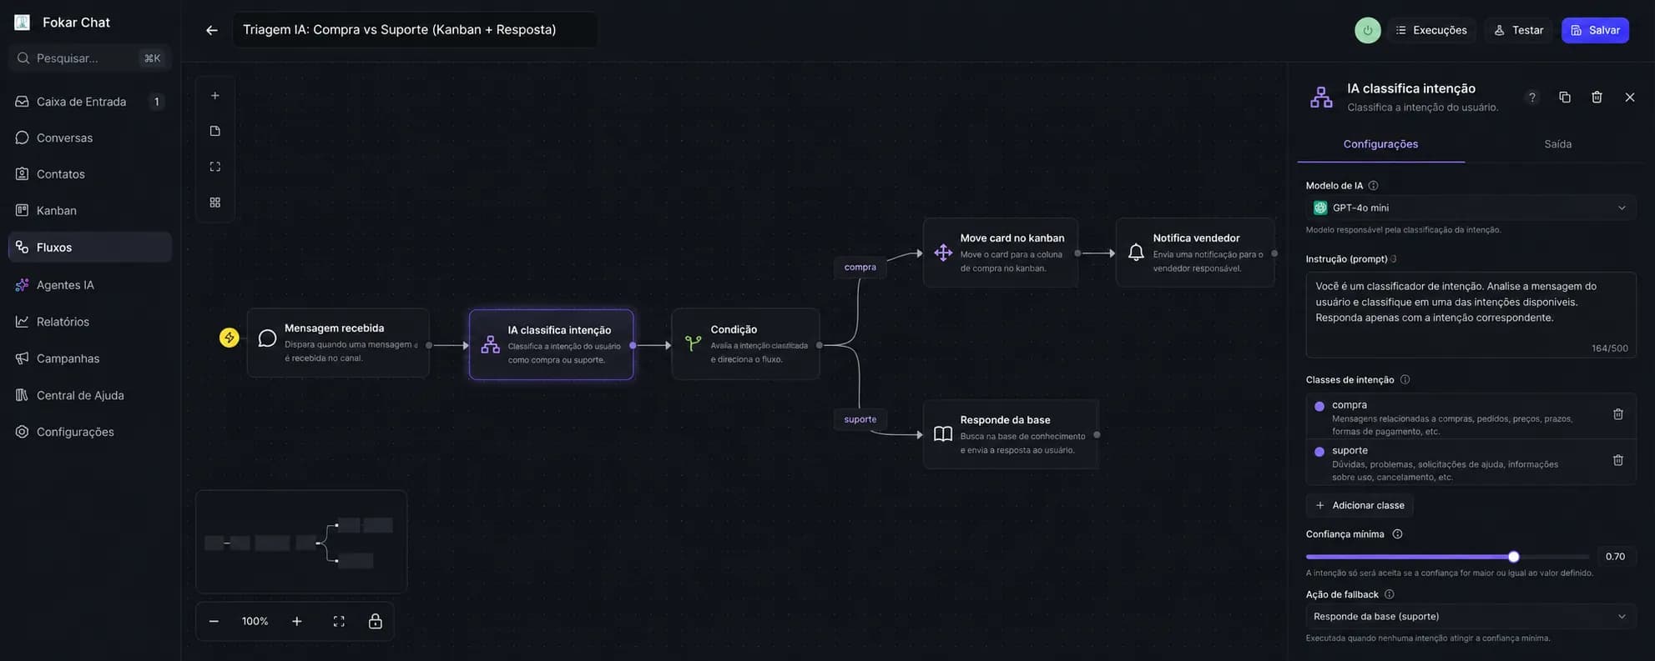Viewport: 1655px width, 661px height.
Task: Select the IA classifica intenção node
Action: point(551,344)
